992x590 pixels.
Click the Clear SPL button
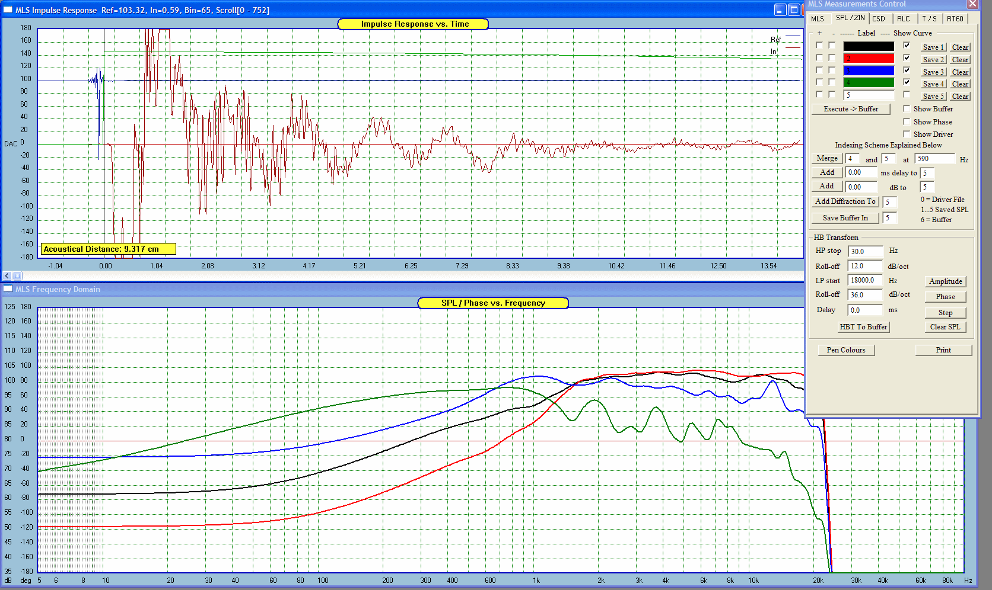945,327
